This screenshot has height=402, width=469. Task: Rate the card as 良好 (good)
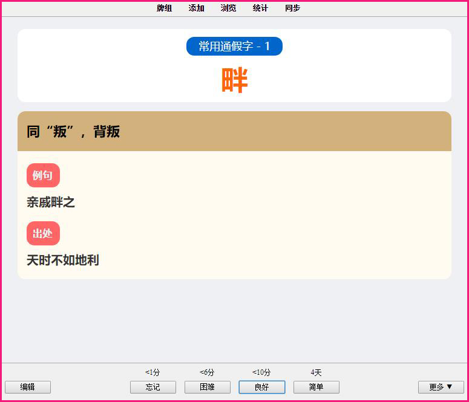pyautogui.click(x=261, y=387)
